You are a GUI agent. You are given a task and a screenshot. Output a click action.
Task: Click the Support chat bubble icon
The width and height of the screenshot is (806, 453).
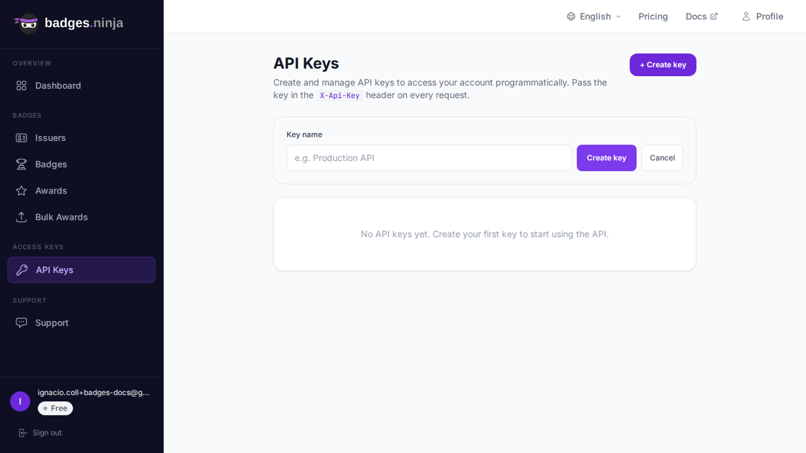(x=21, y=323)
